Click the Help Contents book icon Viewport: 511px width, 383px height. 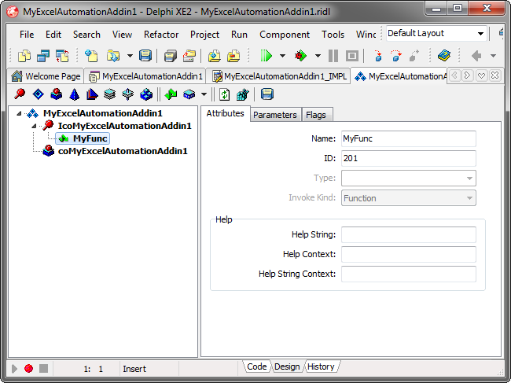tap(444, 56)
